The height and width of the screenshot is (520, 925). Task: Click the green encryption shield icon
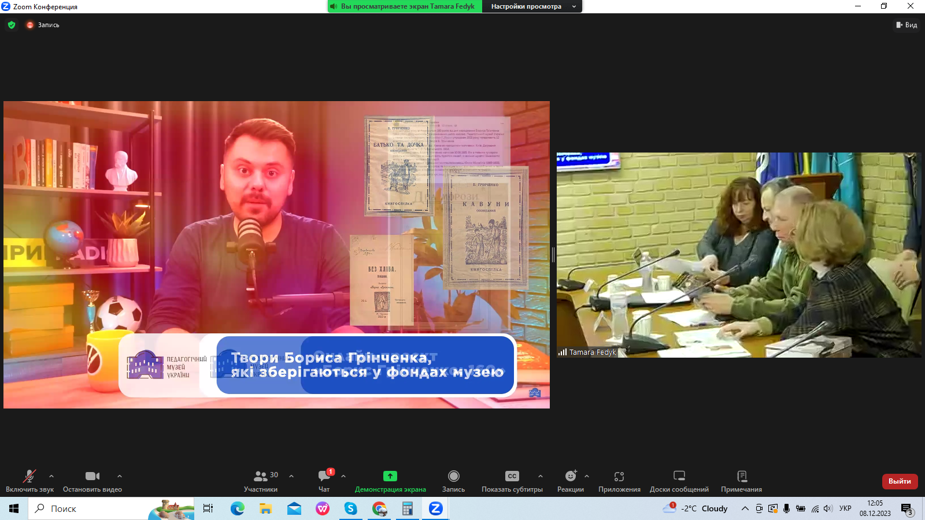12,25
